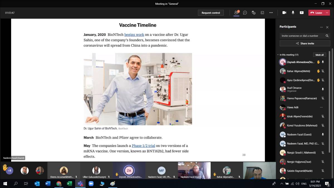Open Zoom from the taskbar
The image size is (334, 188).
[x=91, y=184]
